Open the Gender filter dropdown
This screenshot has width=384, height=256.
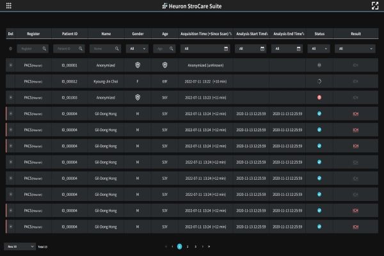coord(137,49)
